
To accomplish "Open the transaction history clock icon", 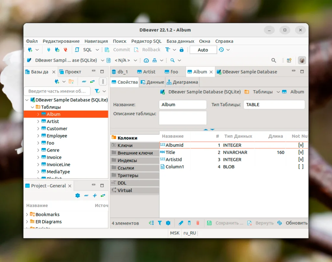I will [221, 50].
